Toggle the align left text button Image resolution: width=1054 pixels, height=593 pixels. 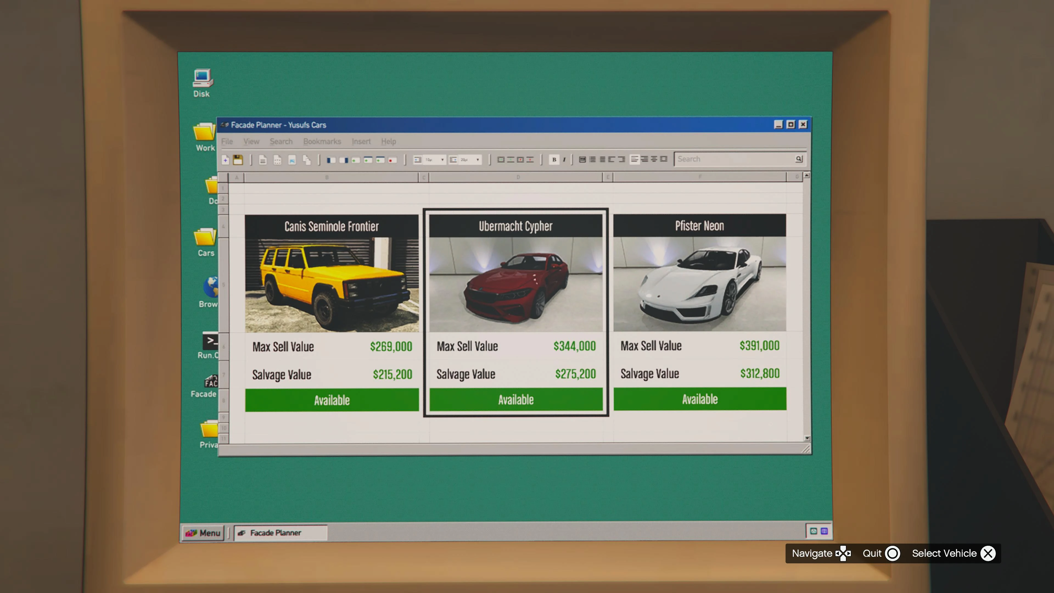[x=634, y=159]
